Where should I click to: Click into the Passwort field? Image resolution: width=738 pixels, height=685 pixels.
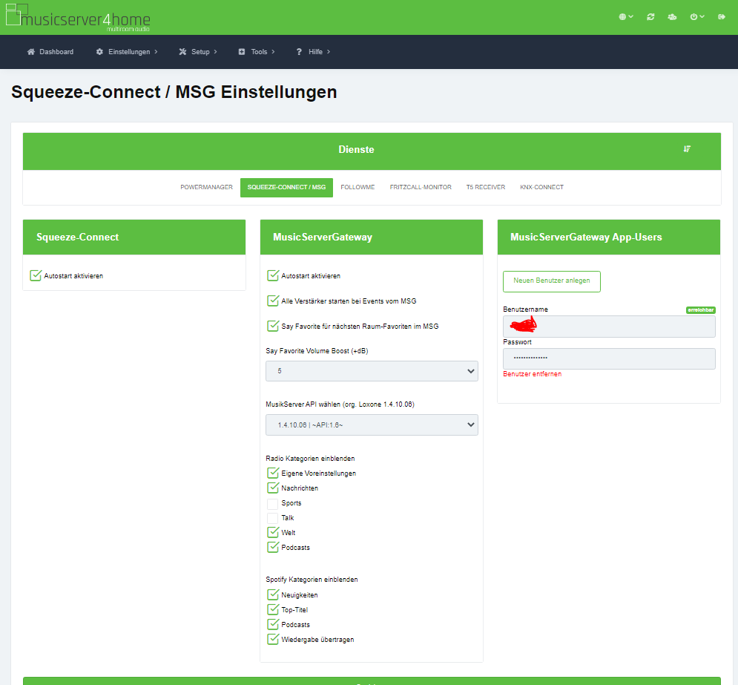[x=608, y=358]
